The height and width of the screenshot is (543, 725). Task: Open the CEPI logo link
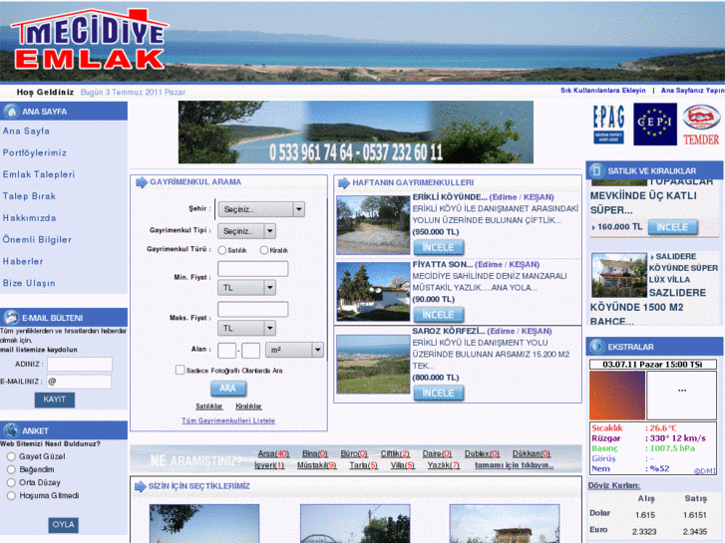(x=655, y=124)
